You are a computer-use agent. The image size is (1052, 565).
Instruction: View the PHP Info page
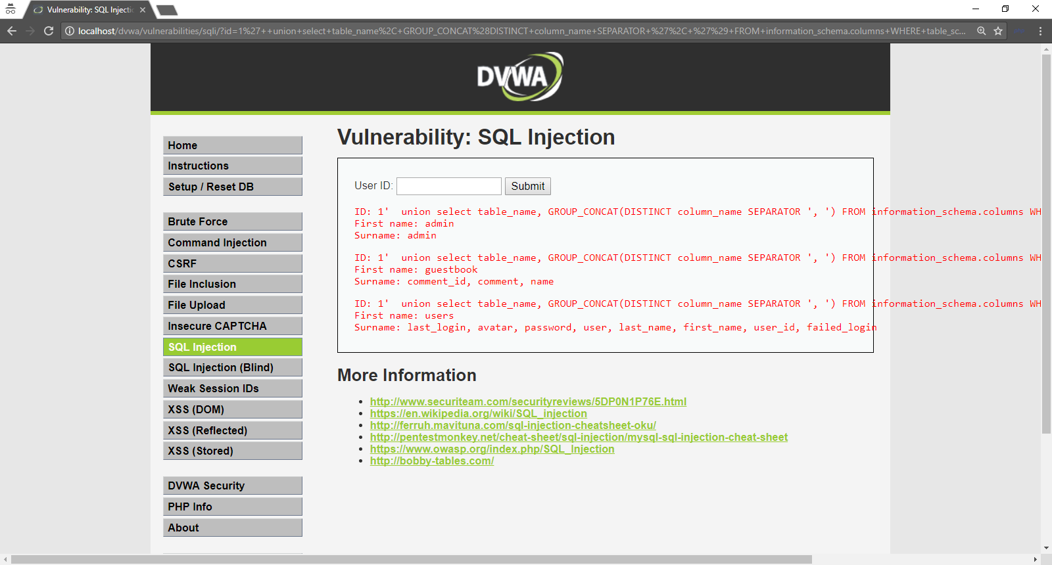click(x=233, y=507)
